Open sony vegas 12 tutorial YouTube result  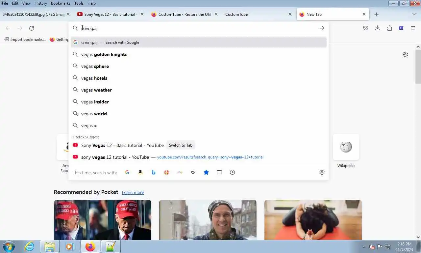(x=199, y=157)
